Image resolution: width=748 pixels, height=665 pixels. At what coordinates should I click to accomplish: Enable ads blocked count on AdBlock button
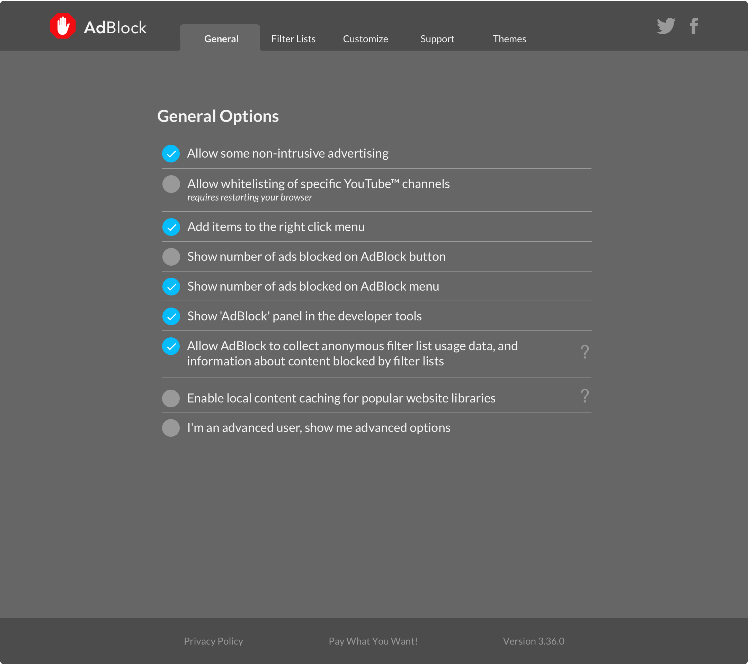[171, 257]
